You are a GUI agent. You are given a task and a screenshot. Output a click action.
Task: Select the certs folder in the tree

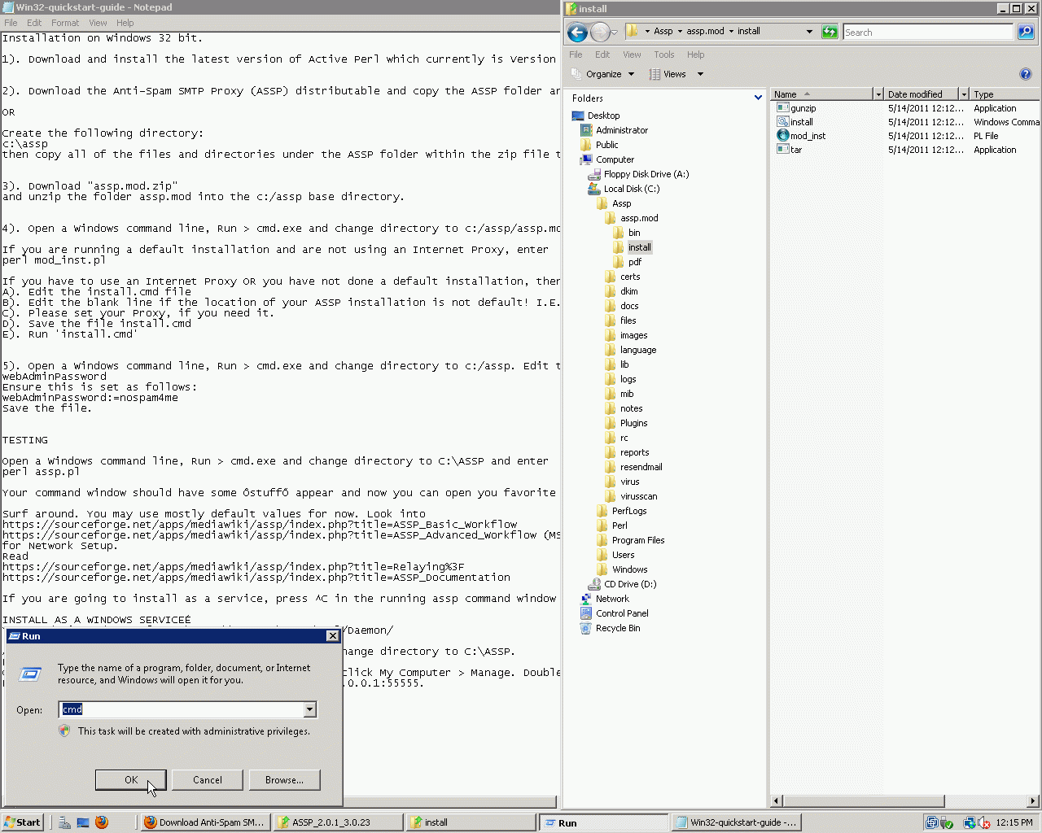point(630,277)
